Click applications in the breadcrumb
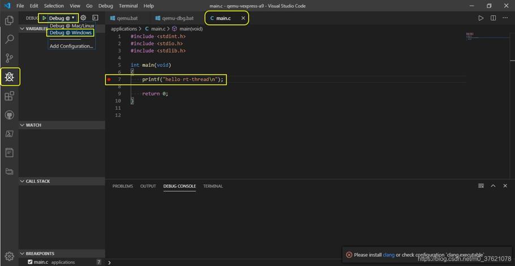The image size is (515, 266). (x=124, y=28)
